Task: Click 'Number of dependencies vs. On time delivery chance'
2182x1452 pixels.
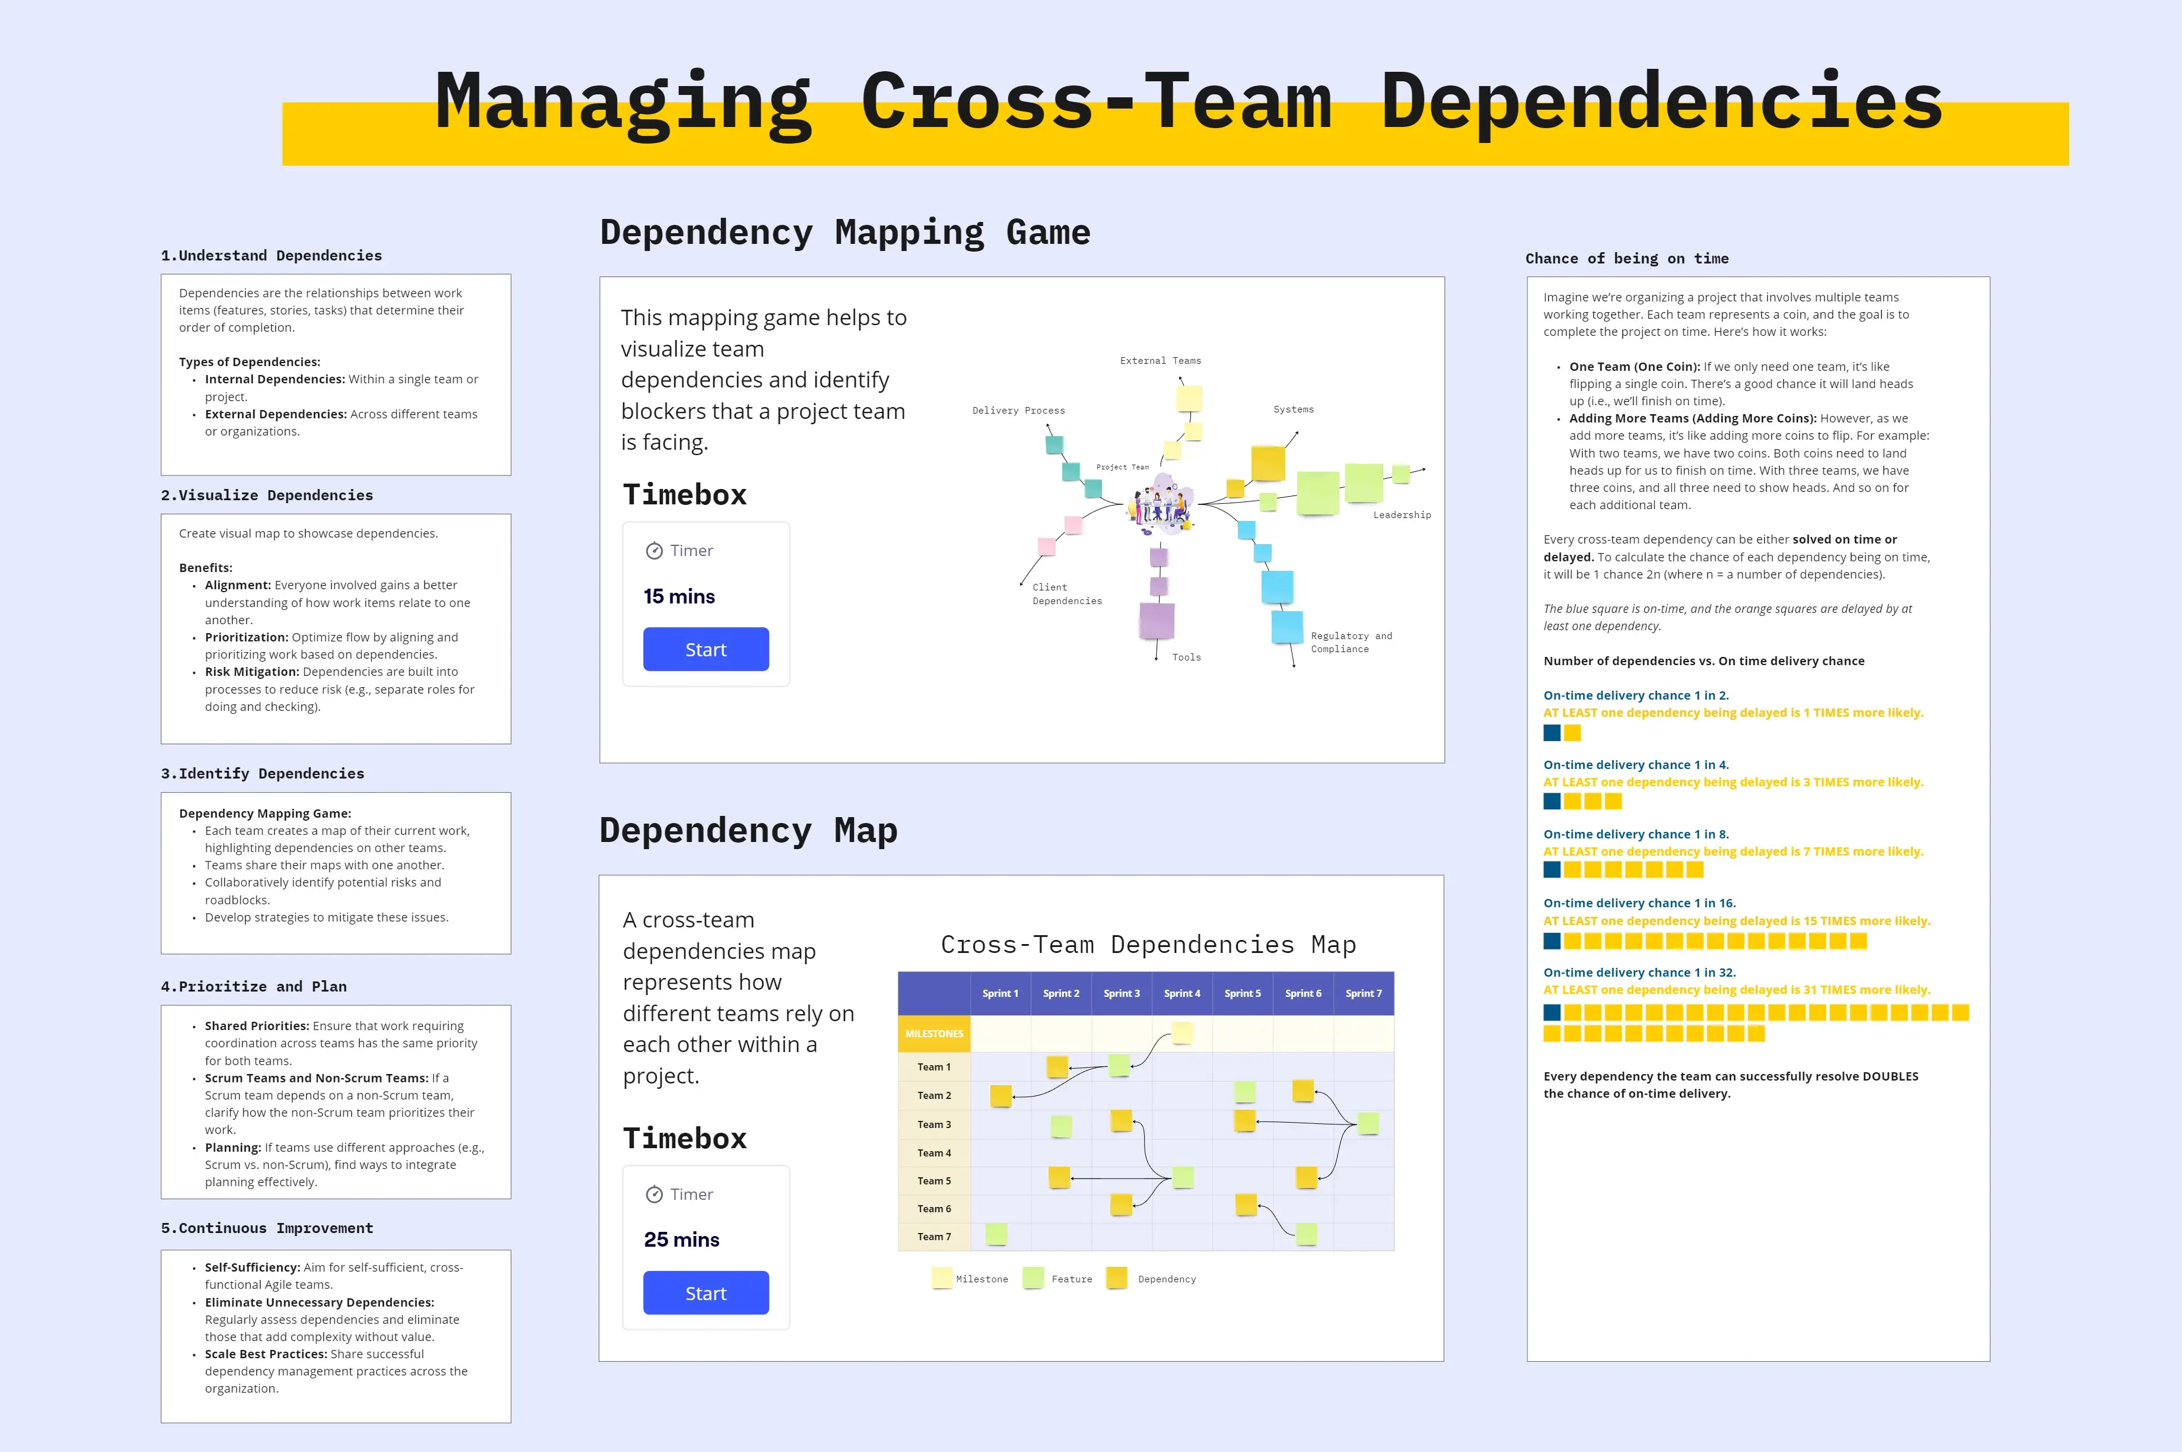Action: click(1704, 661)
